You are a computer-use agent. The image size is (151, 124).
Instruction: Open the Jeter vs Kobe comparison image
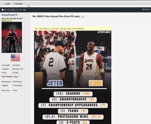point(73,77)
